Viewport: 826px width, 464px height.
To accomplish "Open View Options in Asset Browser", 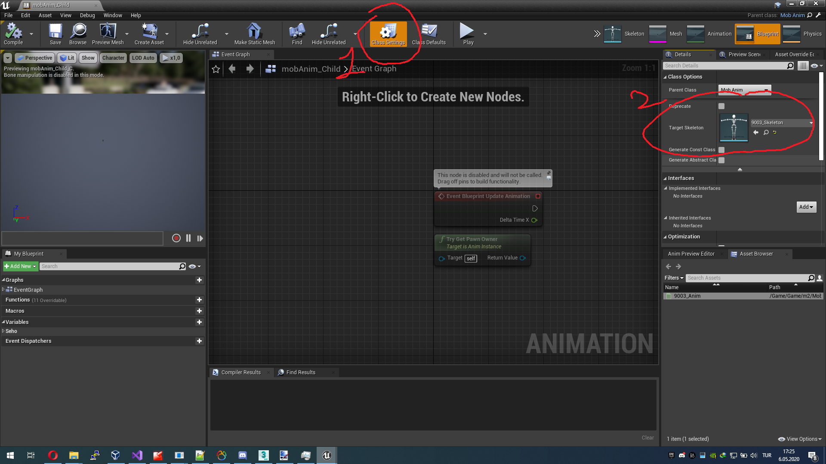I will pyautogui.click(x=800, y=439).
